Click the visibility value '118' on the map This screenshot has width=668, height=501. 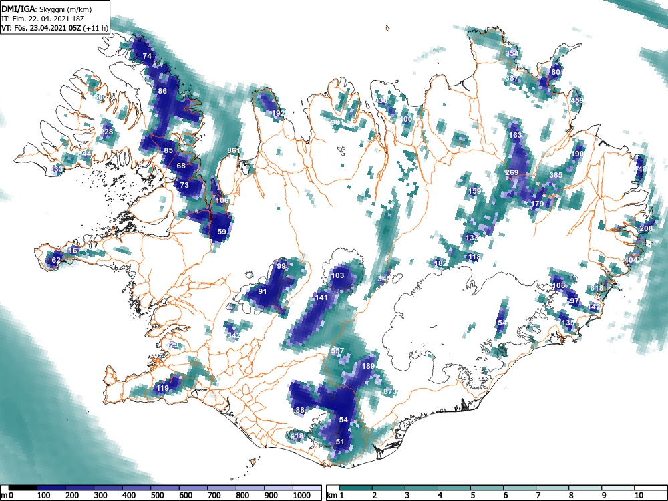pos(474,257)
